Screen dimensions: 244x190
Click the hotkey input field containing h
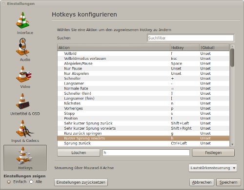tap(146, 153)
